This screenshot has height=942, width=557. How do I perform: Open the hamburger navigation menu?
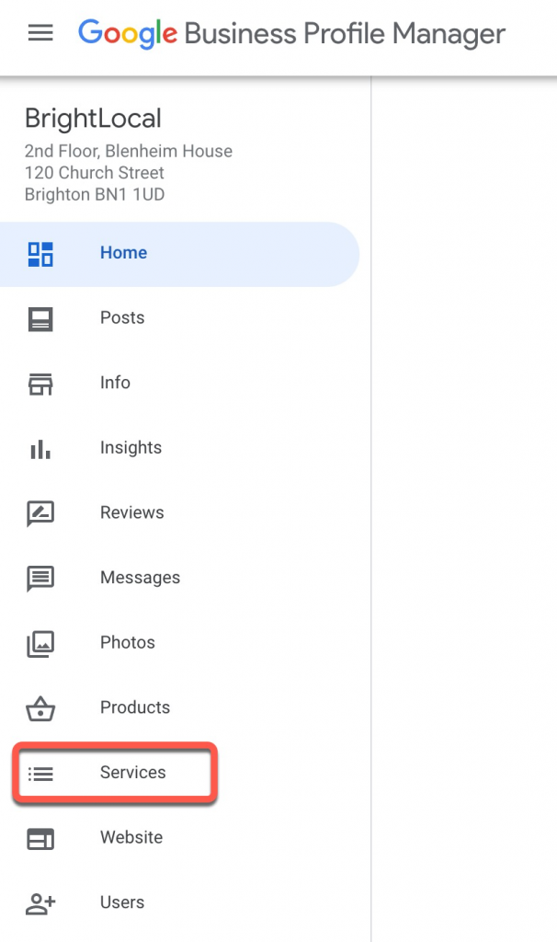click(x=40, y=33)
